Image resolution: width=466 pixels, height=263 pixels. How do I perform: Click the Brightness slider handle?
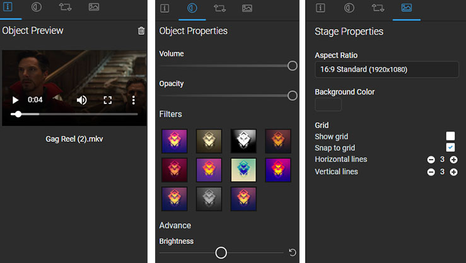coord(221,253)
